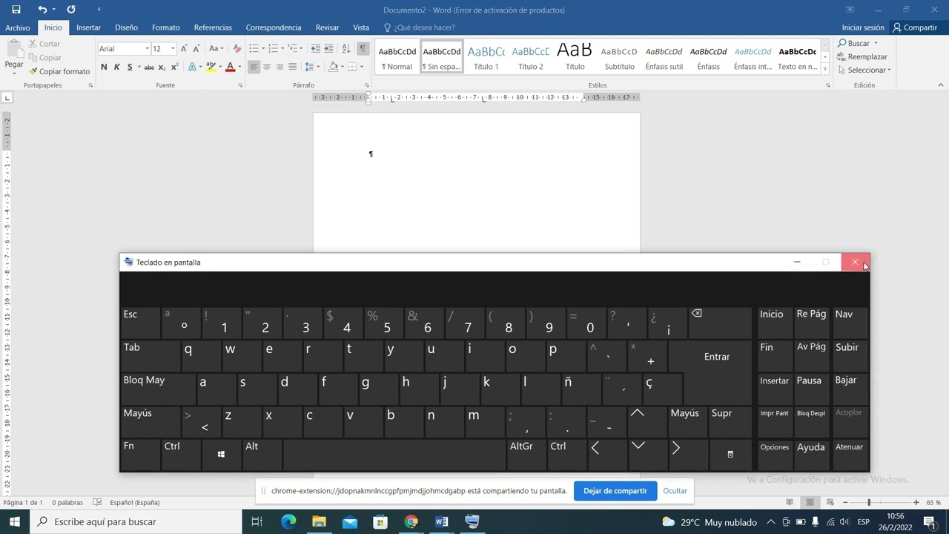
Task: Click the Reemplazar command in Edición
Action: tap(862, 56)
